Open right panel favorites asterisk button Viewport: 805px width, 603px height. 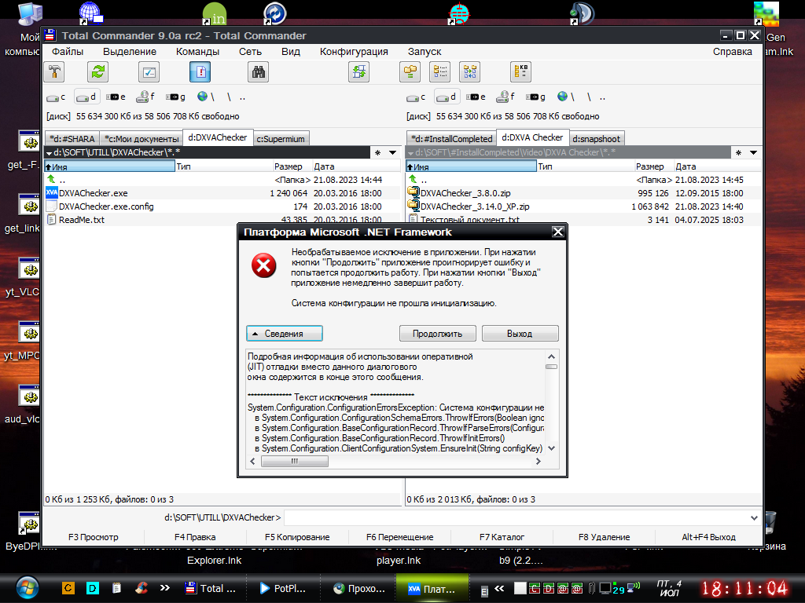click(738, 153)
